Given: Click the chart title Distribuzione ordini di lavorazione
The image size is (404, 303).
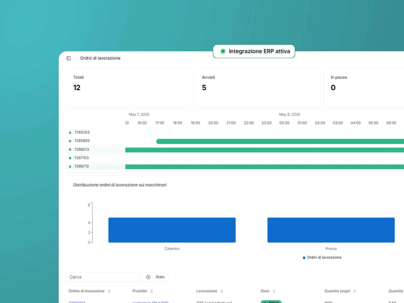Looking at the screenshot, I should (120, 185).
